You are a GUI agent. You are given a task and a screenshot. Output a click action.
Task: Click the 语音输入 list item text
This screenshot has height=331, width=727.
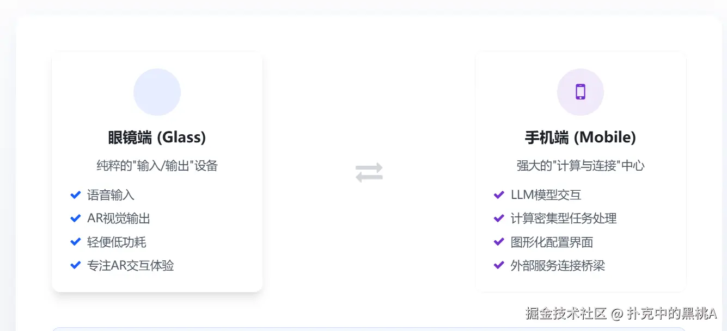pos(111,195)
